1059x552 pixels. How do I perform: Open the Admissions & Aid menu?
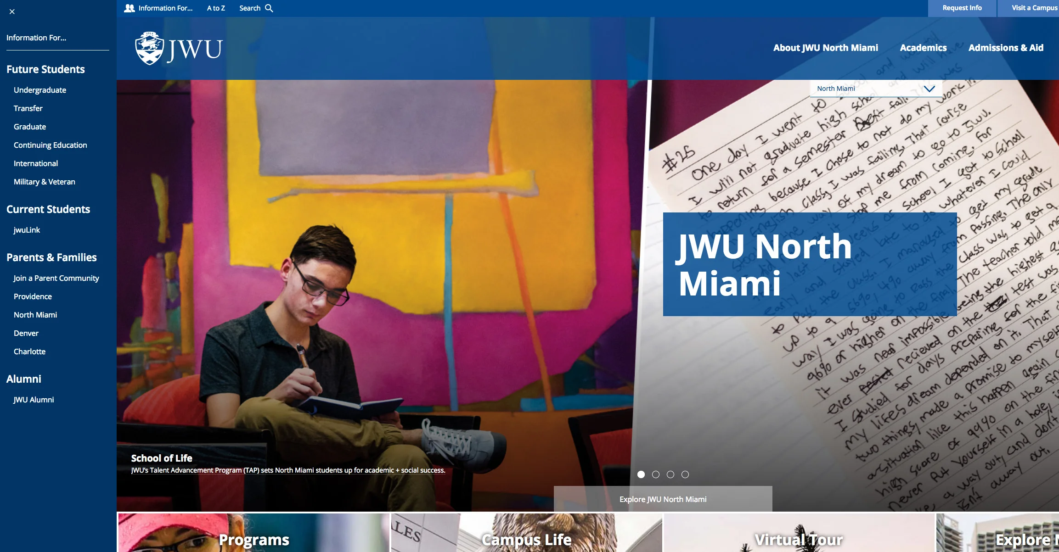pos(1006,48)
